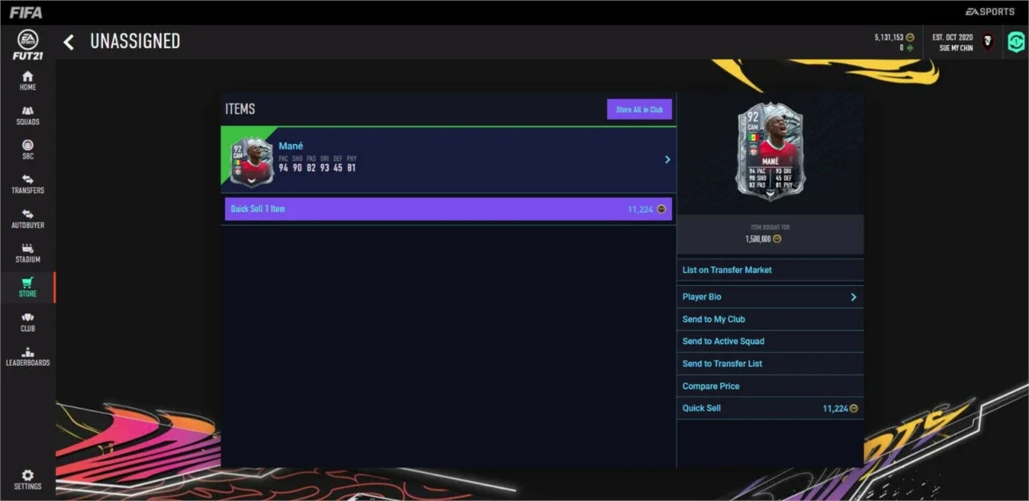Choose List on Transfer Market
The height and width of the screenshot is (501, 1029).
click(x=770, y=270)
